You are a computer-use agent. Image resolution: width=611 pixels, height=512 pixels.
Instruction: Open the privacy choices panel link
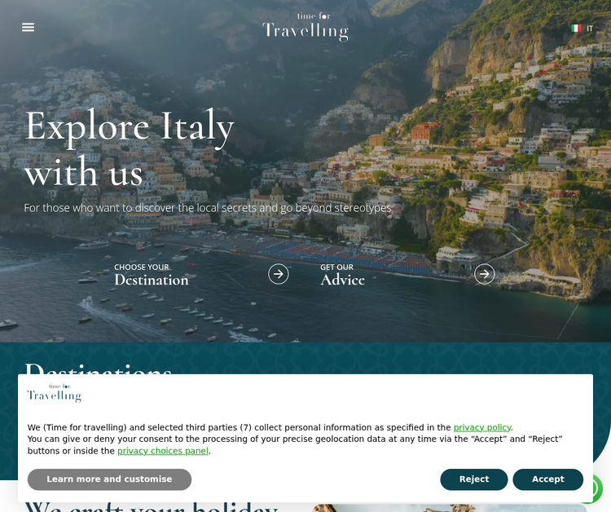coord(162,451)
